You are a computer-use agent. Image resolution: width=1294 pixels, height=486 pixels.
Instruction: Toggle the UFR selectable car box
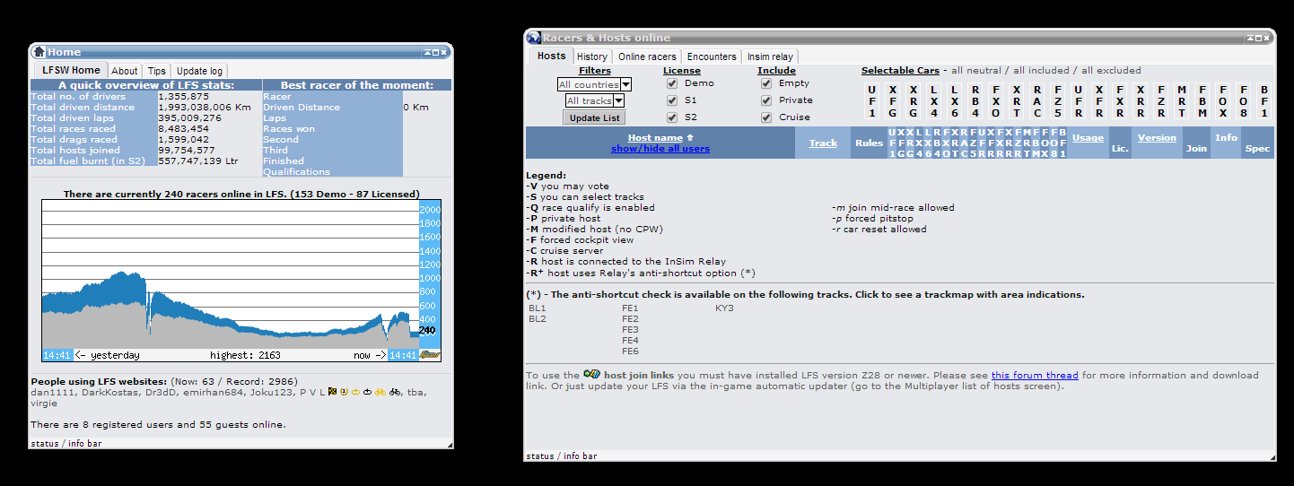pos(1079,101)
